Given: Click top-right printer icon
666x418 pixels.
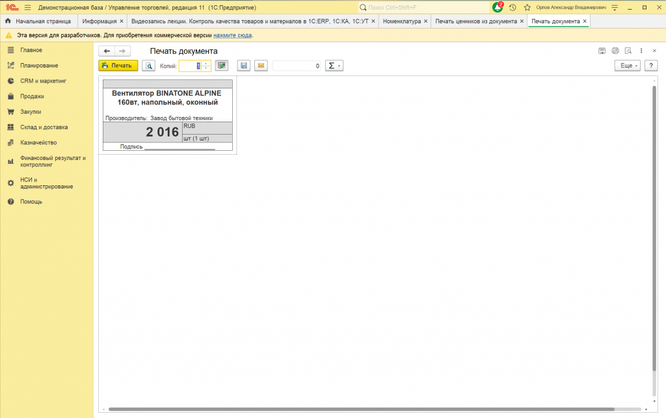Looking at the screenshot, I should (x=615, y=51).
